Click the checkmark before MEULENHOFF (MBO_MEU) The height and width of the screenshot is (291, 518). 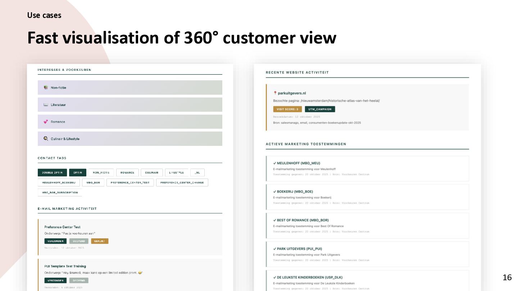click(x=274, y=163)
